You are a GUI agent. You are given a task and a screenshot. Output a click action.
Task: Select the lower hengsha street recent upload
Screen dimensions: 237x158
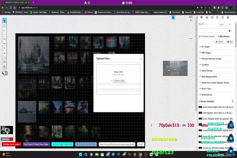click(216, 118)
